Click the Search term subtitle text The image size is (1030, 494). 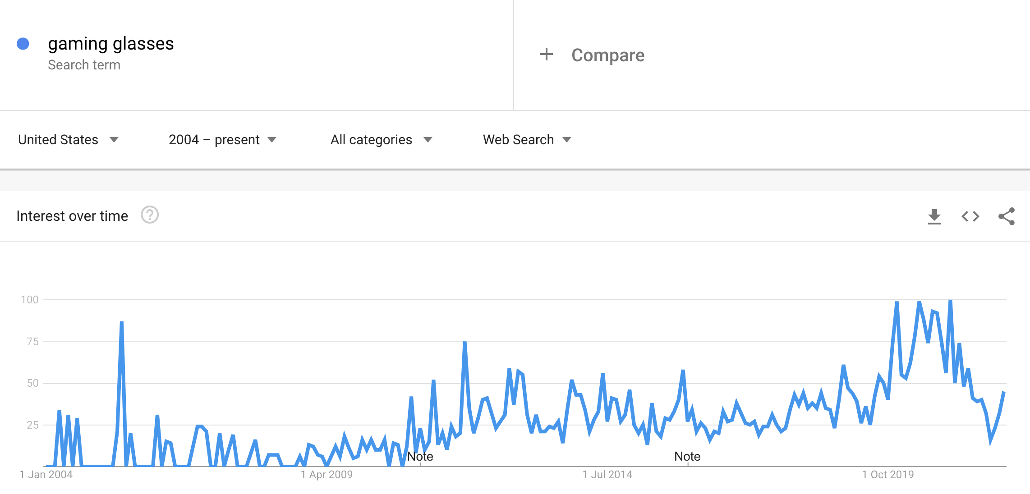(84, 65)
